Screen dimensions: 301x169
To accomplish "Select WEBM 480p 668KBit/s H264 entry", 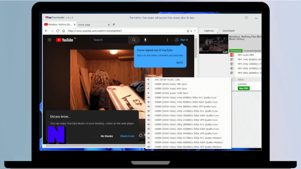I will click(188, 142).
